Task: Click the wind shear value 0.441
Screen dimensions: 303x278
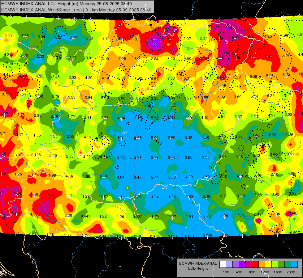Action: point(85,216)
